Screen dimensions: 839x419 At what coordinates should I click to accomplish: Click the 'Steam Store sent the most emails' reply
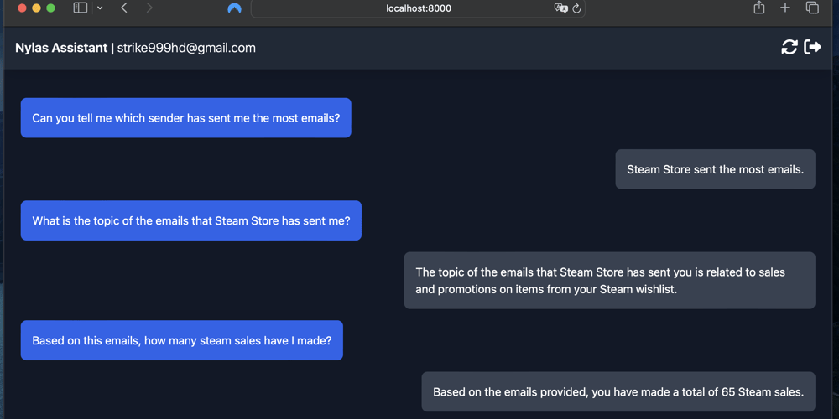715,169
